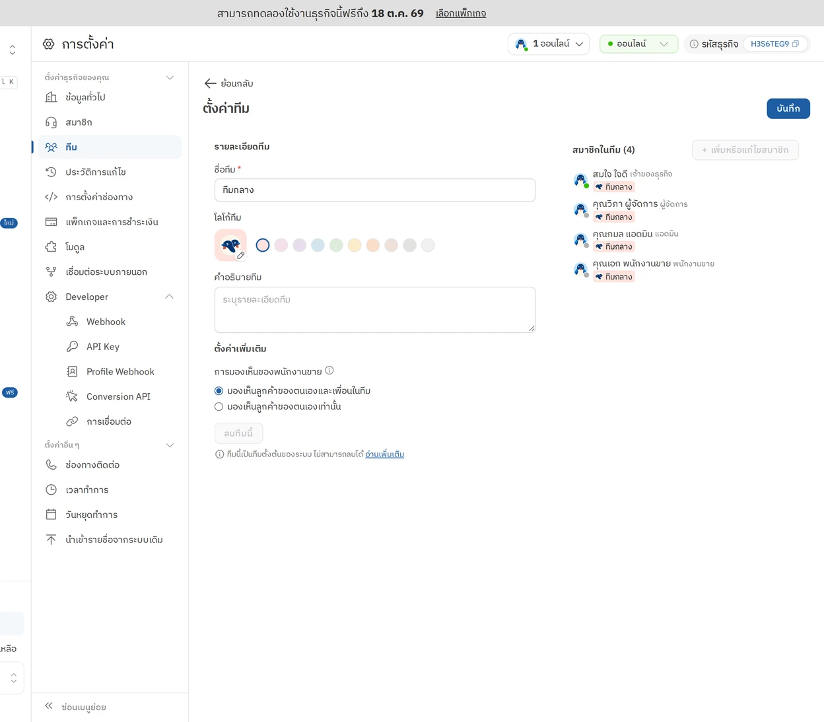Open ข้อมูลทั่วไป settings page

[x=110, y=98]
